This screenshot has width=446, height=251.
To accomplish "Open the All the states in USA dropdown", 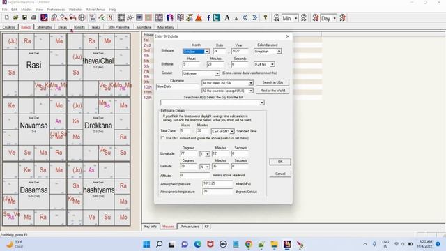I will coord(251,83).
